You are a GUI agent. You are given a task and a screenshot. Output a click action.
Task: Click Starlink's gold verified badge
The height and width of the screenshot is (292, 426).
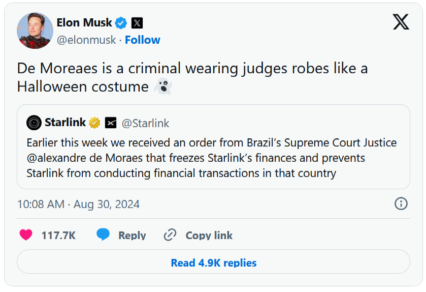[x=95, y=123]
